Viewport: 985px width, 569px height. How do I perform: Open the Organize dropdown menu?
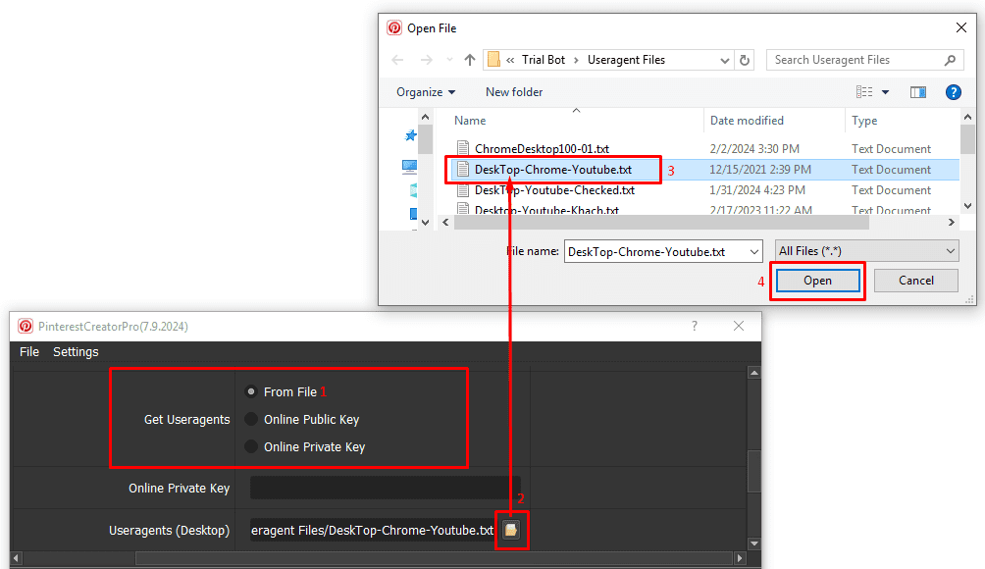[x=425, y=92]
